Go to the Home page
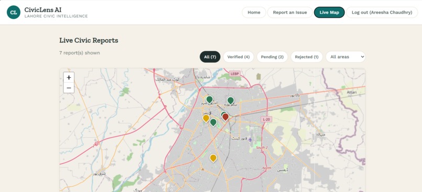Screen dimensions: 422x192 [254, 13]
